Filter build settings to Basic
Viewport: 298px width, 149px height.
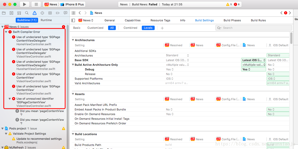(x=77, y=28)
